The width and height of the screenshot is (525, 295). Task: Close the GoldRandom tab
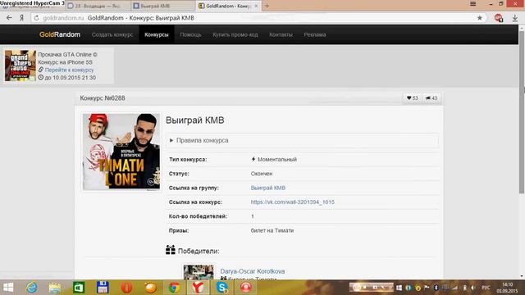[256, 6]
